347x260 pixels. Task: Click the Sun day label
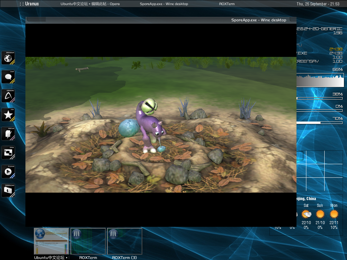coord(320,205)
